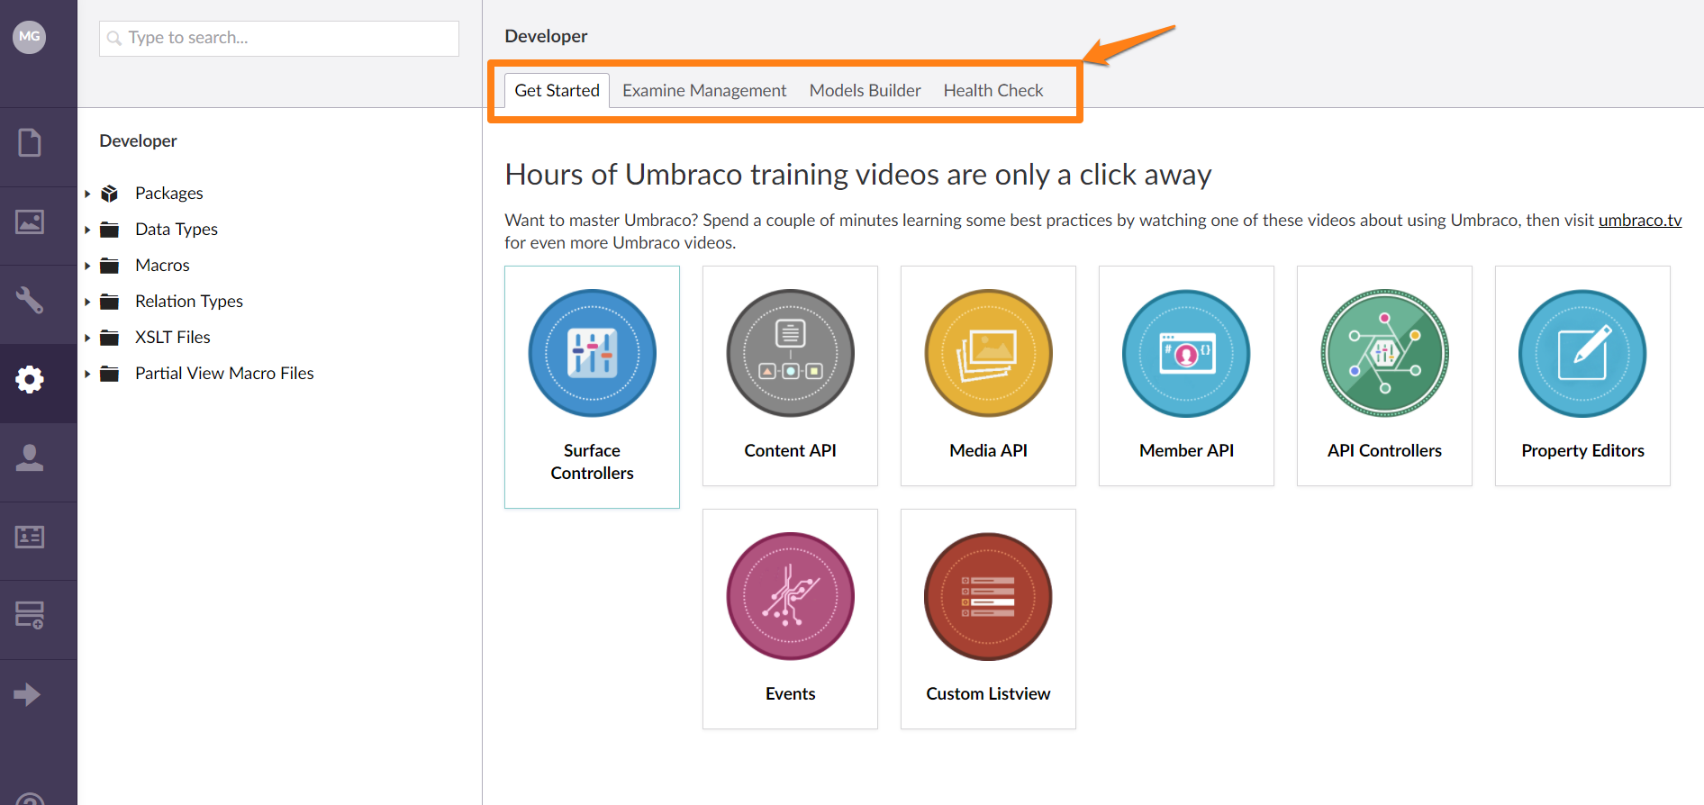Click the Media API label

point(988,450)
